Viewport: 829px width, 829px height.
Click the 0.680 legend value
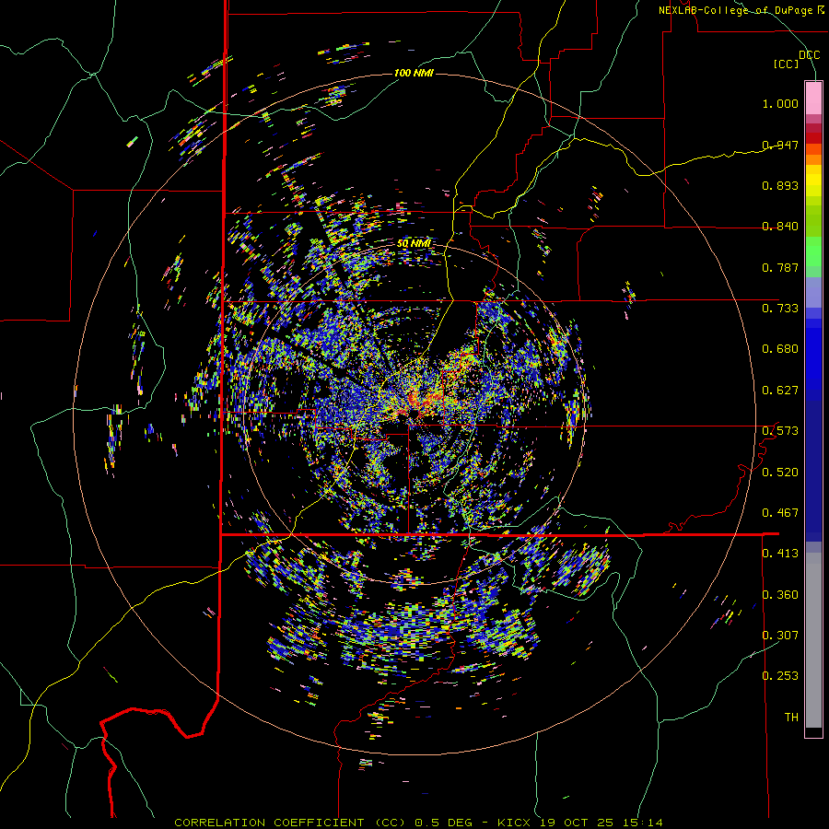click(x=780, y=349)
